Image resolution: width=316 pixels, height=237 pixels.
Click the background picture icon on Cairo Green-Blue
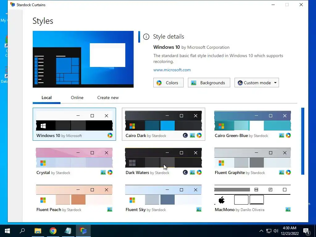pyautogui.click(x=281, y=135)
